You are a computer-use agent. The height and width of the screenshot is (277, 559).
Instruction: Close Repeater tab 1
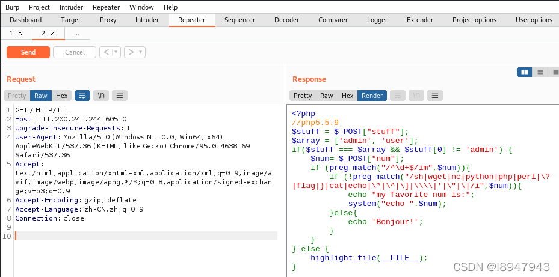(x=20, y=34)
